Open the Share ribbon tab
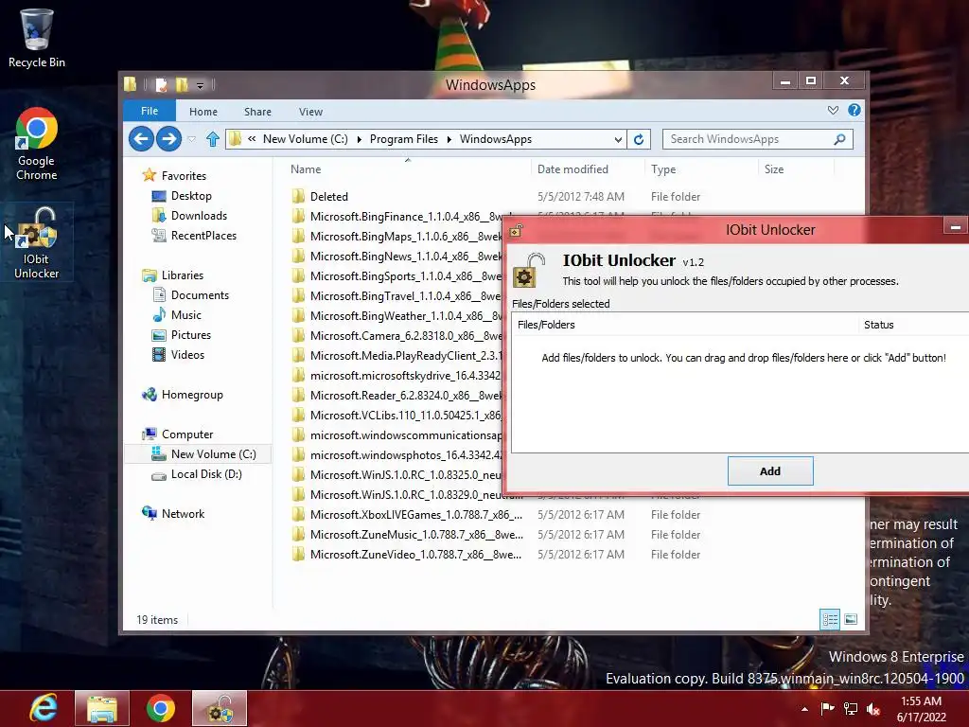The image size is (969, 727). 257,112
